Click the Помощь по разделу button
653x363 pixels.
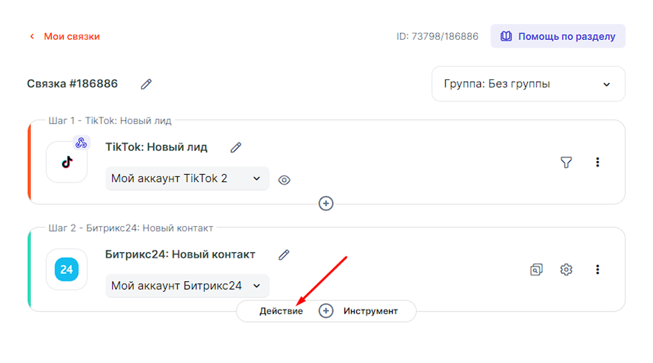pos(558,36)
